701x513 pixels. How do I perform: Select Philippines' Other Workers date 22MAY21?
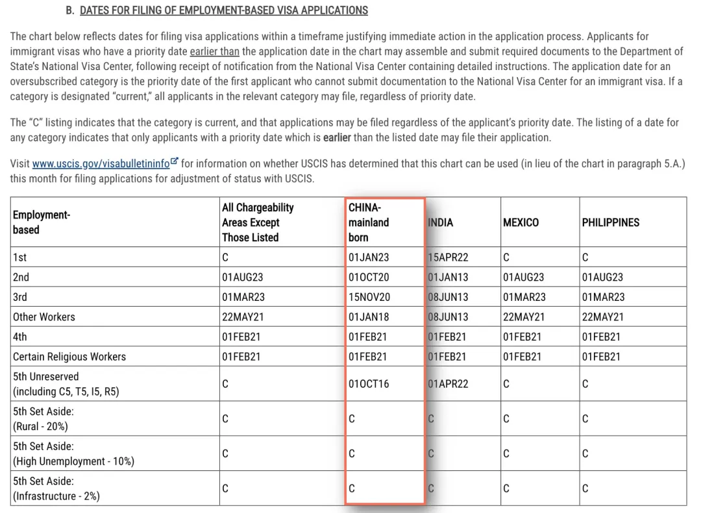pyautogui.click(x=602, y=317)
